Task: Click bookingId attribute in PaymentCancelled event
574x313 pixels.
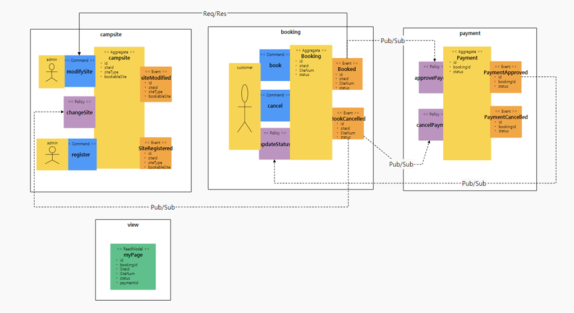Action: click(x=507, y=127)
